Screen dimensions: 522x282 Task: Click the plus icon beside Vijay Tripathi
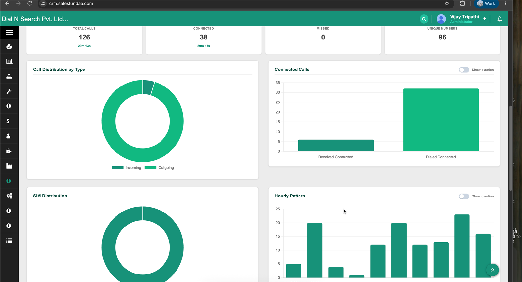484,19
